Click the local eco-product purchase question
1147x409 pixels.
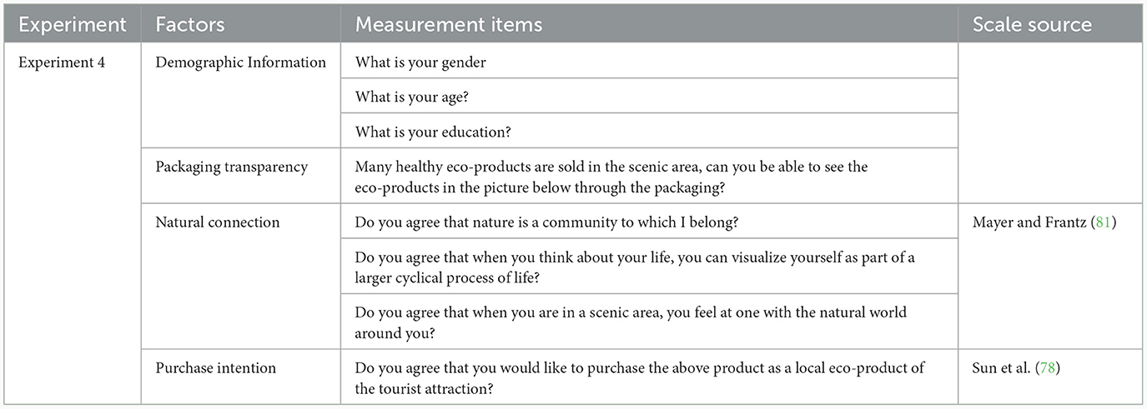(x=639, y=377)
